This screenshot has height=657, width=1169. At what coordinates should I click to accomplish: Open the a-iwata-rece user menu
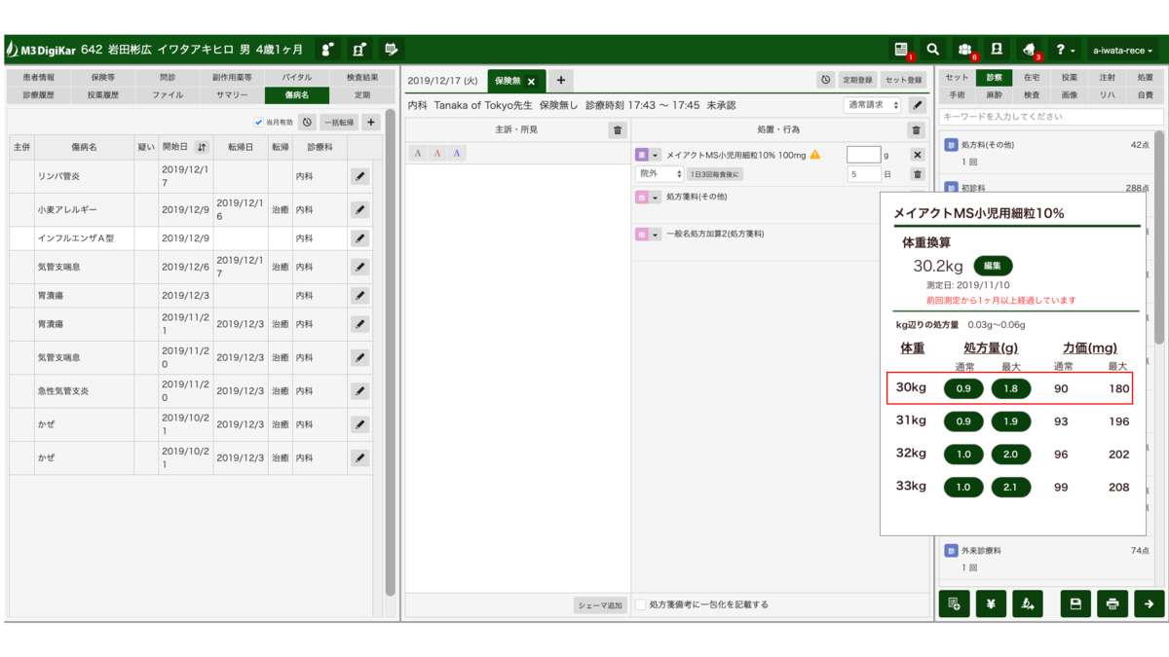click(x=1122, y=50)
